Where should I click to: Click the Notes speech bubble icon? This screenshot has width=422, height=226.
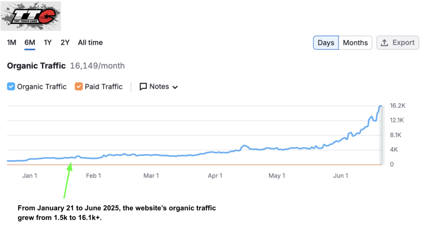tap(143, 86)
